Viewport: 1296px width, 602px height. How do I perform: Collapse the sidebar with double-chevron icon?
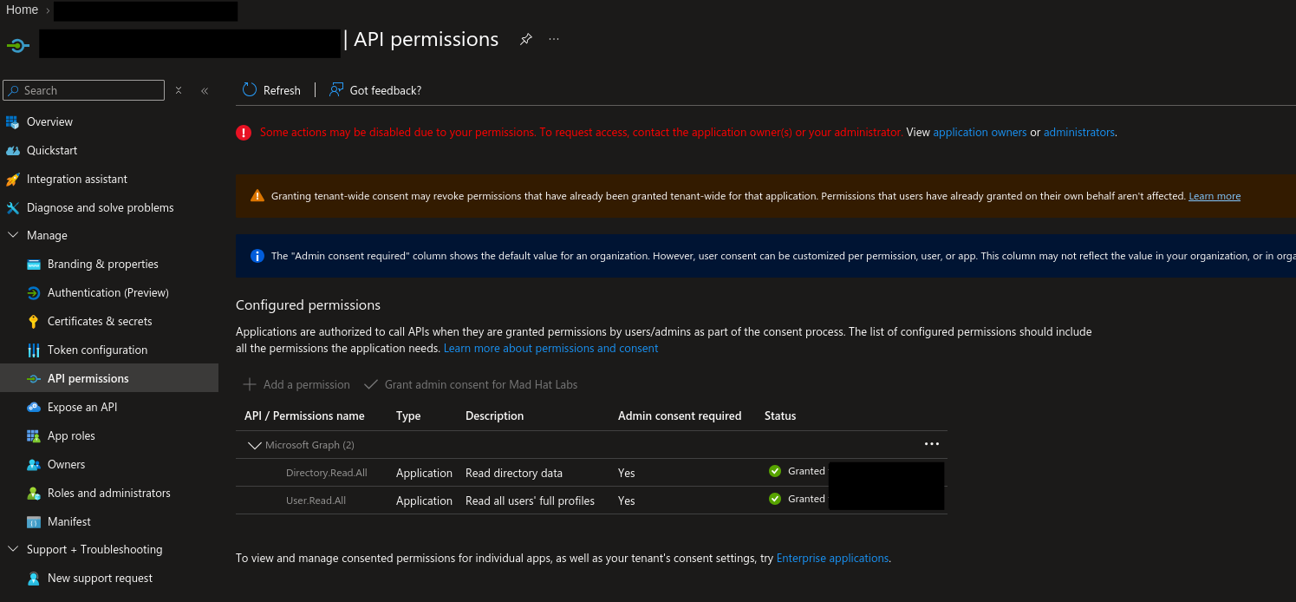(x=205, y=90)
